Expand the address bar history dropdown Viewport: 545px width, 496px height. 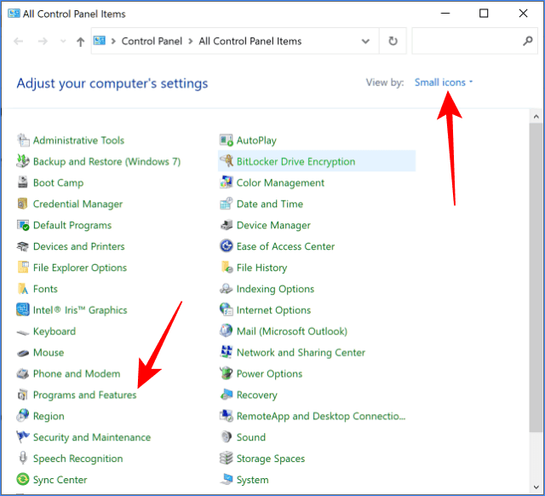(365, 42)
